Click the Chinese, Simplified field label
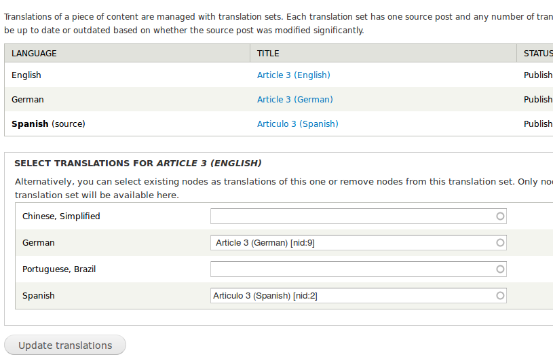 coord(61,216)
